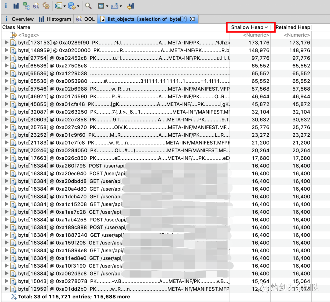Click byte array icon of byte[46921] row

click(13, 97)
